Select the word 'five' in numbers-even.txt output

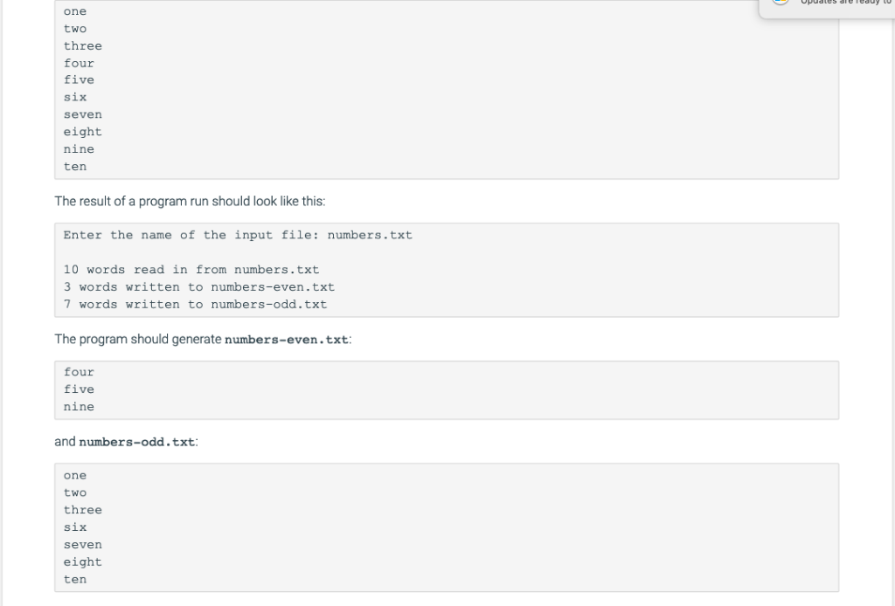78,389
